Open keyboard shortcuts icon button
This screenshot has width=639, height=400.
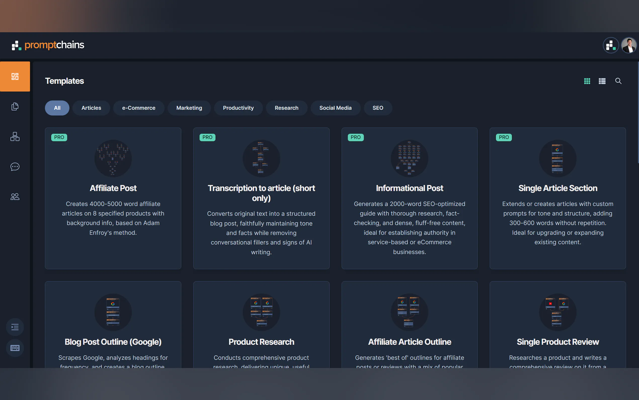pos(15,348)
